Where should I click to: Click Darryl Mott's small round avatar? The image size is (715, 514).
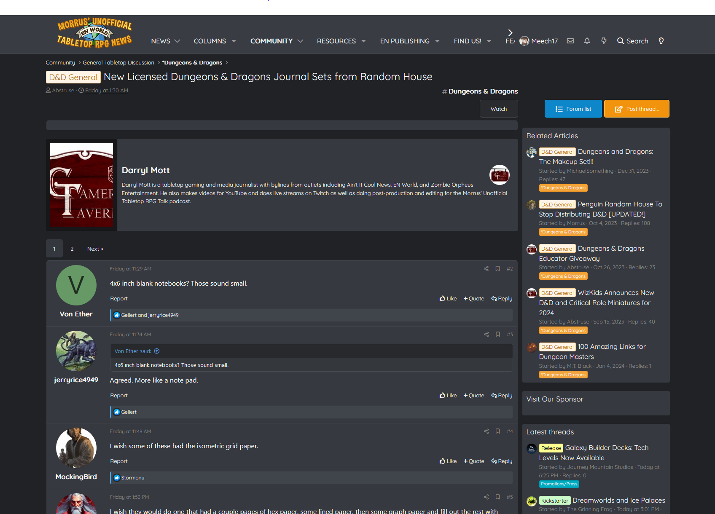point(500,175)
